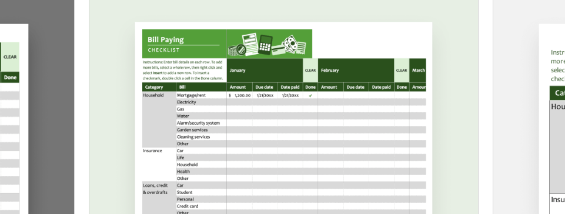Screen dimensions: 565x214
Task: Click the Due date header under January
Action: 265,87
